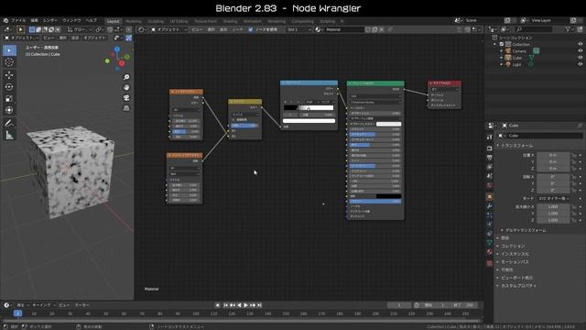
Task: Collapse the Collection tree row in outliner
Action: [495, 44]
